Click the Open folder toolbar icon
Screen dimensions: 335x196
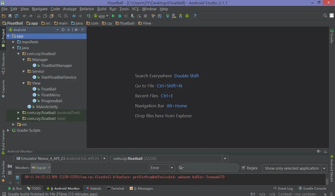pos(4,16)
